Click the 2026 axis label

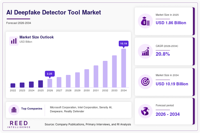pos(50,91)
